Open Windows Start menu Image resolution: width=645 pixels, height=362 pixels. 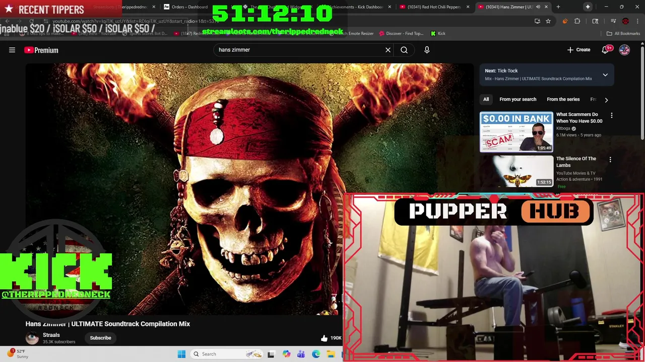181,354
